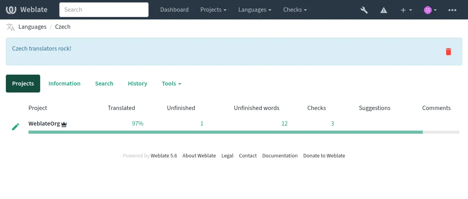This screenshot has width=468, height=199.
Task: Expand the Checks navbar menu
Action: (295, 10)
